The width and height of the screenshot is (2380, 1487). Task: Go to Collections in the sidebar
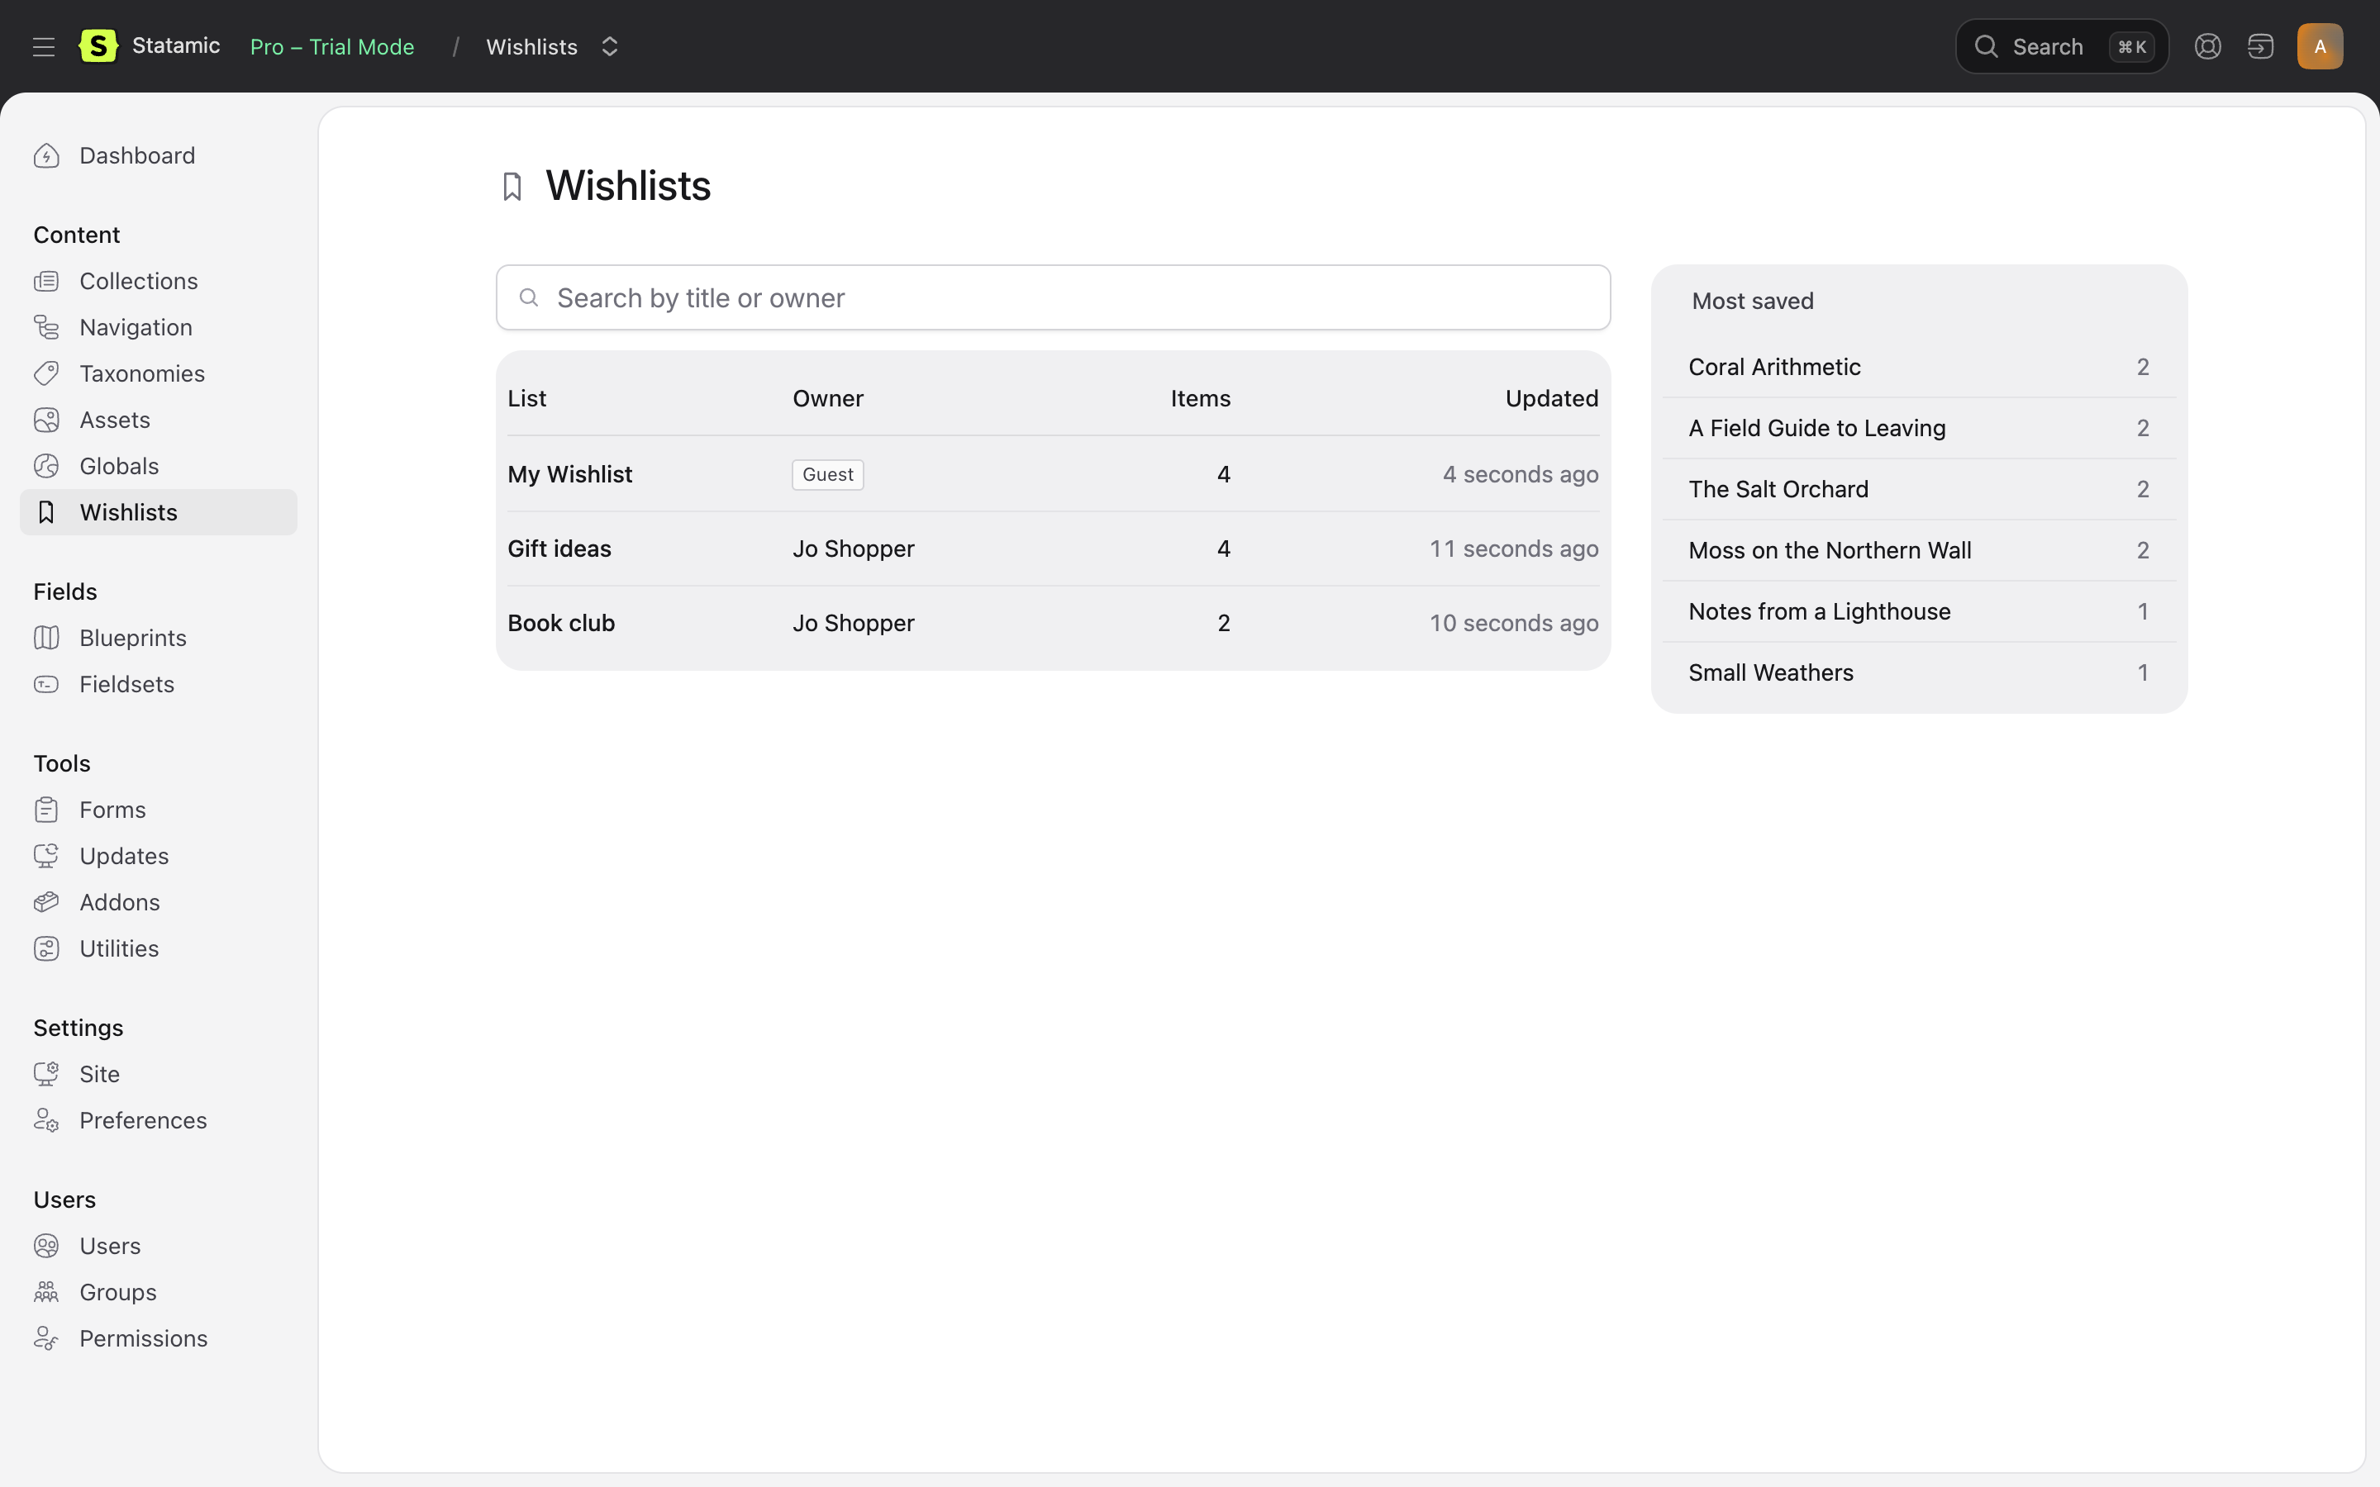[159, 281]
